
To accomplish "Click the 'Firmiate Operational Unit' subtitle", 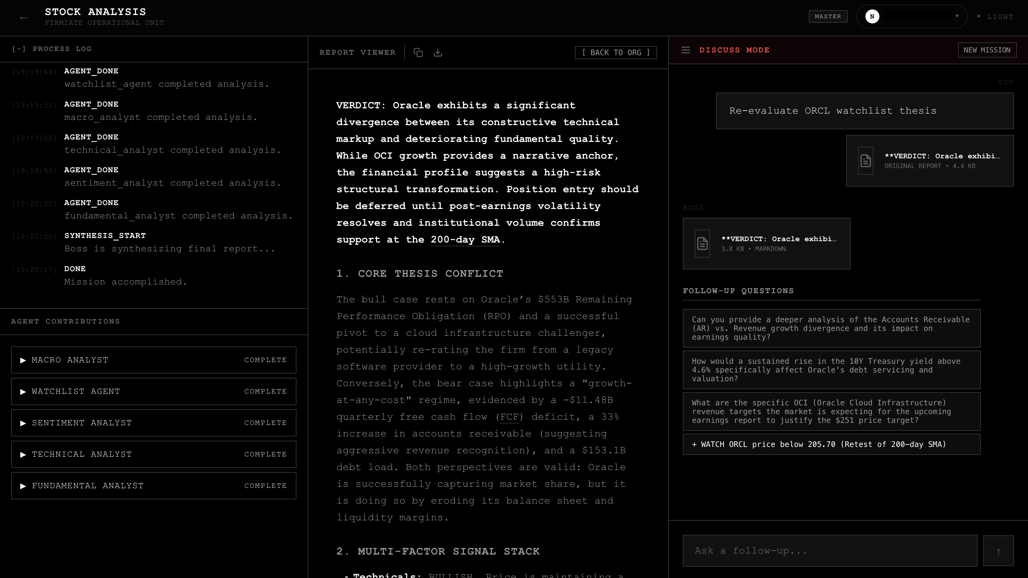I will point(104,23).
